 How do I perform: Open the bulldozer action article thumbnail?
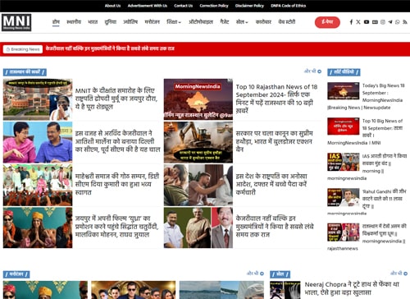pyautogui.click(x=198, y=142)
